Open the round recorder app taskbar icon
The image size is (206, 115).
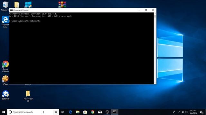tap(107, 112)
